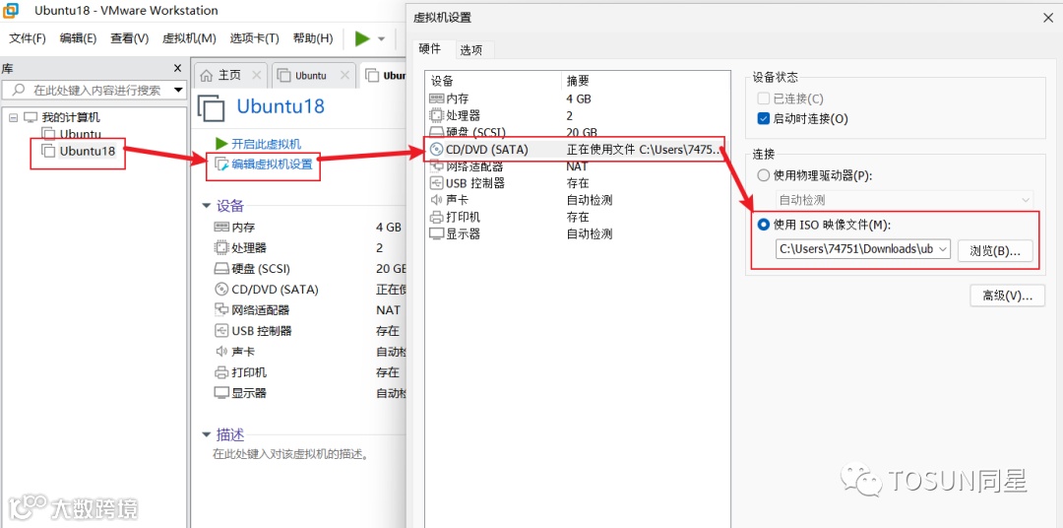
Task: Open the 编辑(E) menu
Action: tap(78, 38)
